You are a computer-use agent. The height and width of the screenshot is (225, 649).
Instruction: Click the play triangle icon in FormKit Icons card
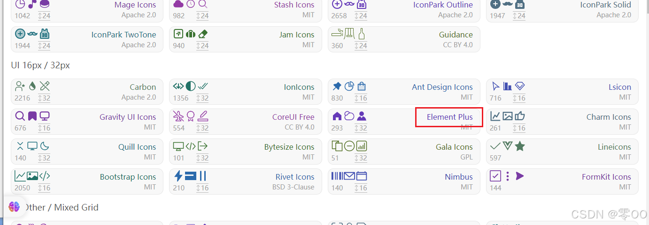pos(520,176)
